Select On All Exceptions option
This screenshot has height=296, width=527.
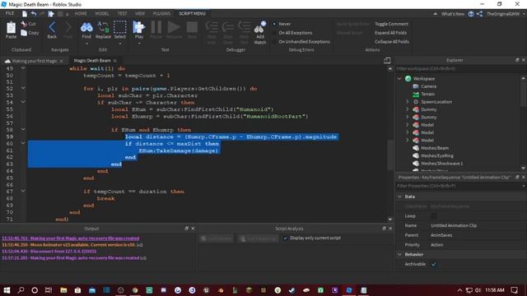click(x=274, y=33)
